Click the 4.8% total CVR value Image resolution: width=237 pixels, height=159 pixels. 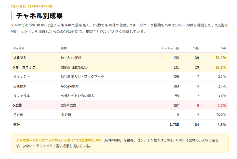point(222,125)
